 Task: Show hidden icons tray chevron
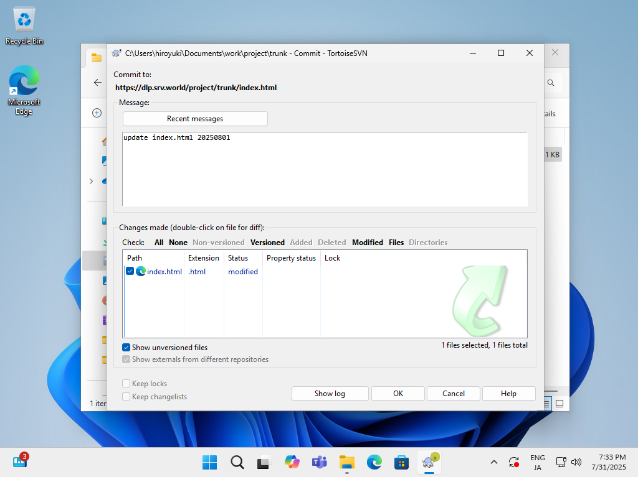tap(494, 462)
